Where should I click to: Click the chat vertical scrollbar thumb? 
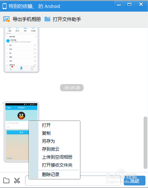click(x=145, y=143)
